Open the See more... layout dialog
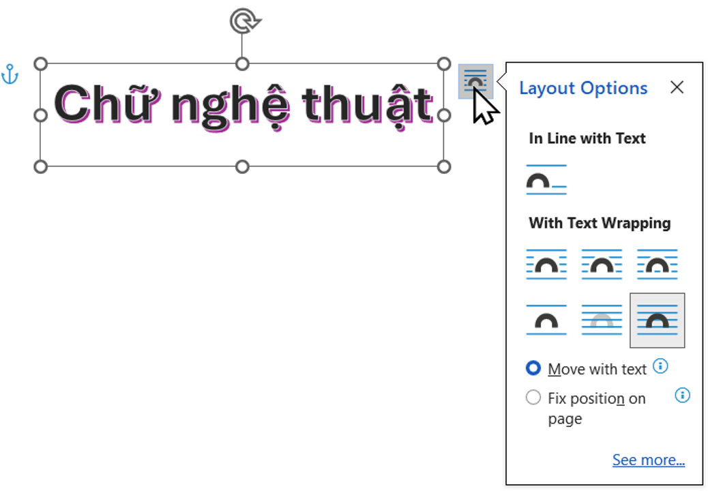708x491 pixels. (648, 460)
